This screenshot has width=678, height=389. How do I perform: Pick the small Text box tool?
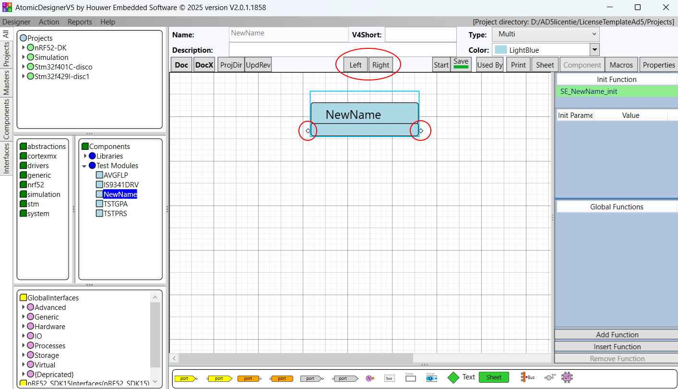pos(389,378)
